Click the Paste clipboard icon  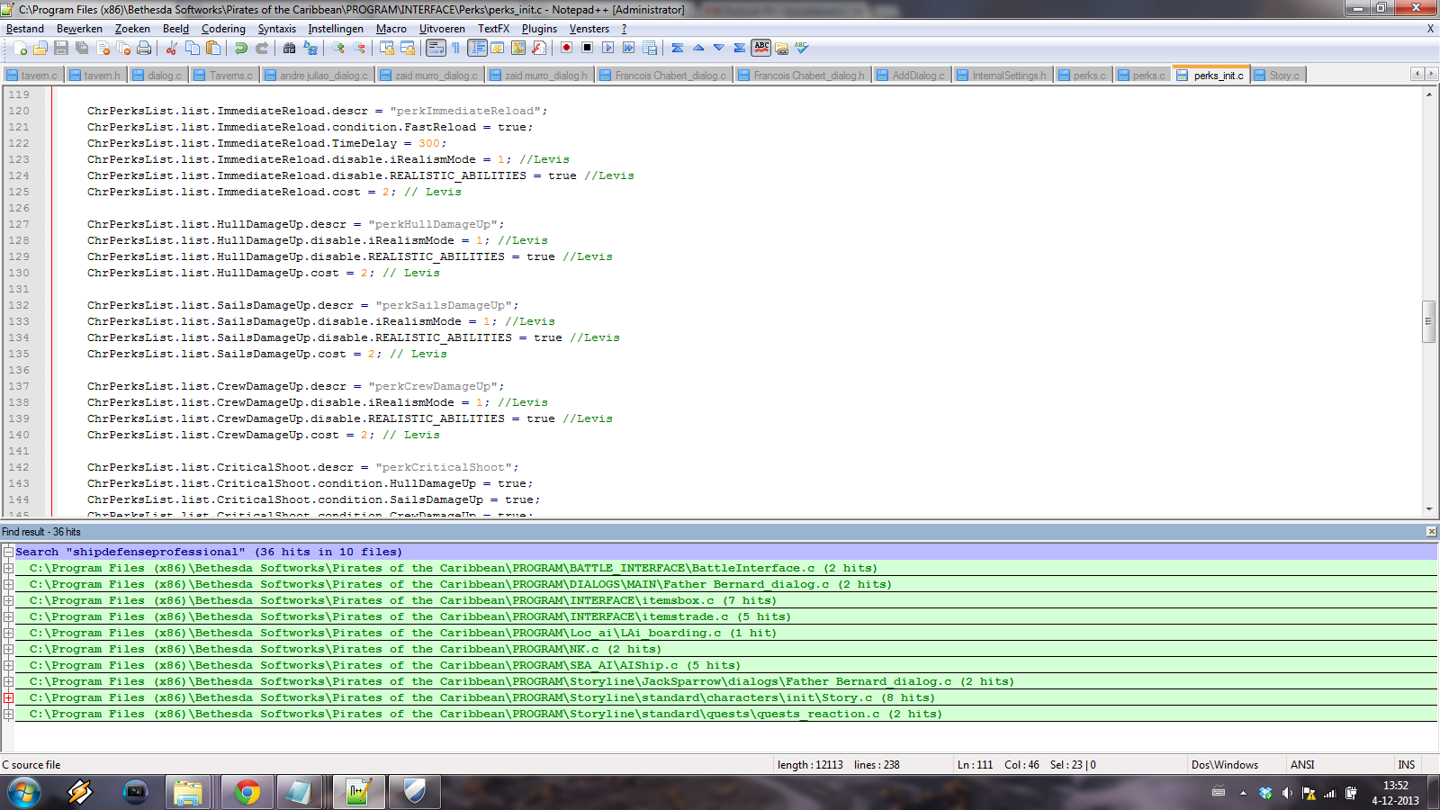(213, 48)
